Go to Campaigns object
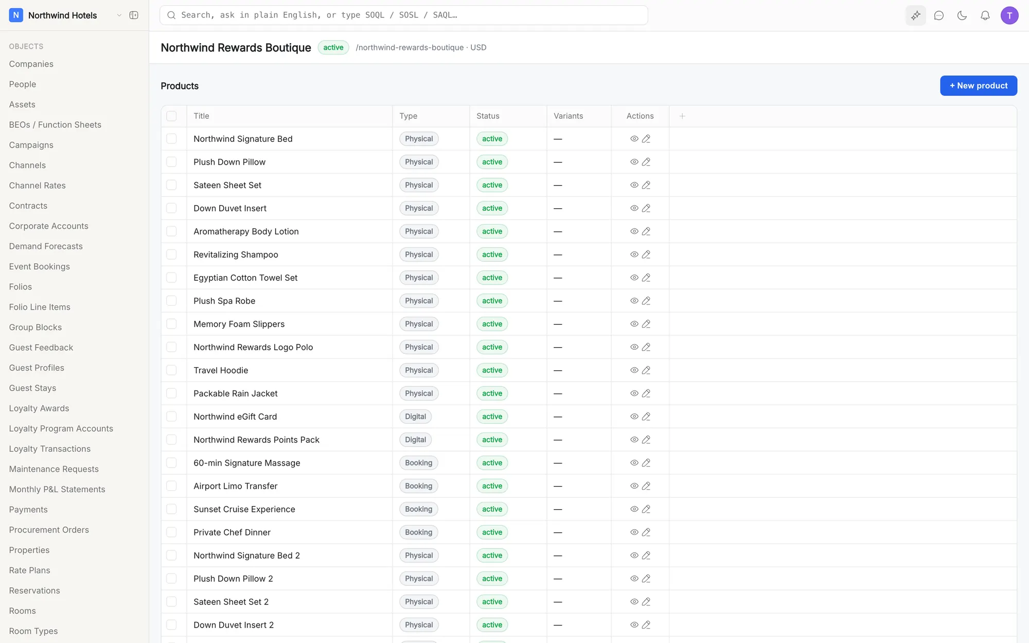Image resolution: width=1029 pixels, height=643 pixels. coord(31,145)
